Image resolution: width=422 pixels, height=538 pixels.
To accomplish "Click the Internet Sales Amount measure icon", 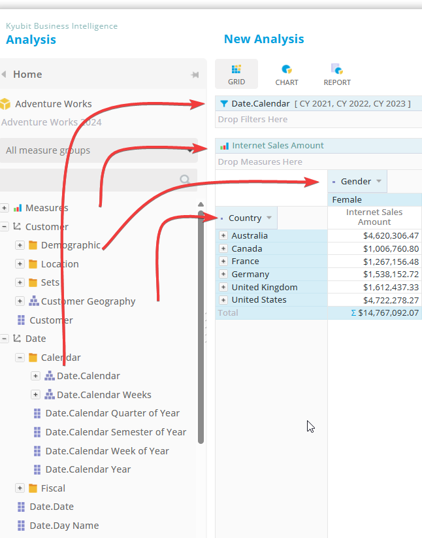I will click(x=224, y=146).
